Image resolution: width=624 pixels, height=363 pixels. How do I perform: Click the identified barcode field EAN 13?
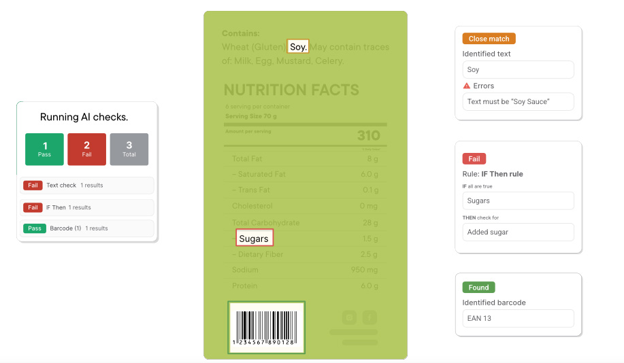point(518,318)
